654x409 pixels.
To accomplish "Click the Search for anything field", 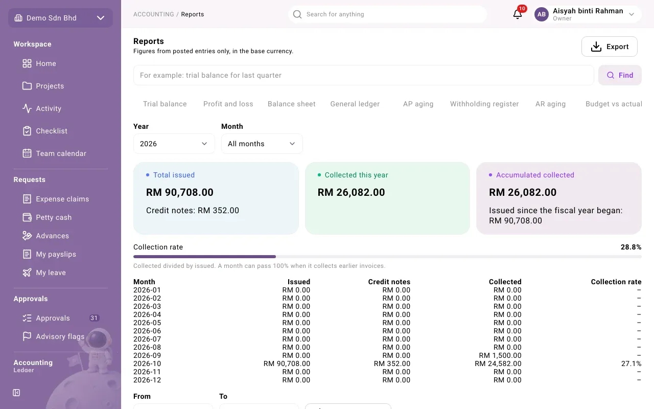I will point(387,14).
